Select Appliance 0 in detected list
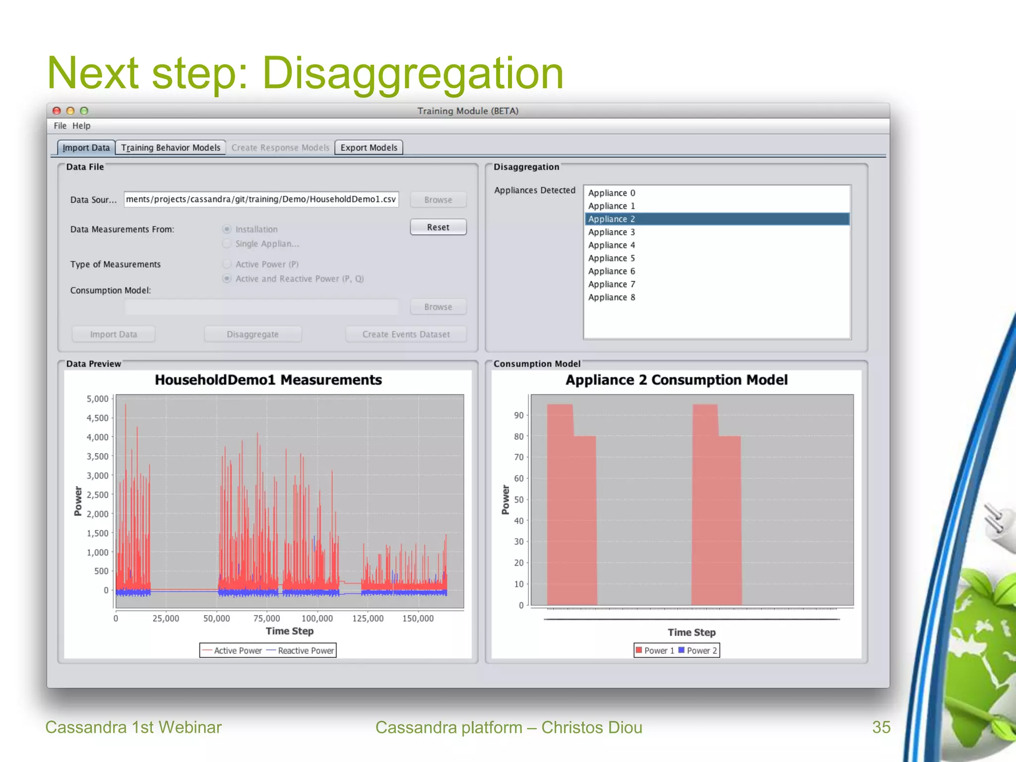 click(717, 192)
